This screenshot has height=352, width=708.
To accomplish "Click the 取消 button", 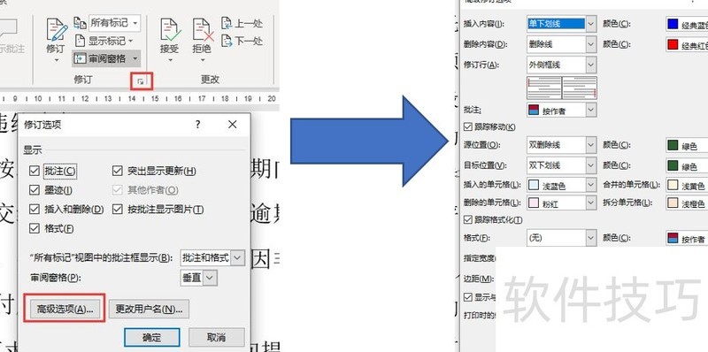I will click(216, 337).
